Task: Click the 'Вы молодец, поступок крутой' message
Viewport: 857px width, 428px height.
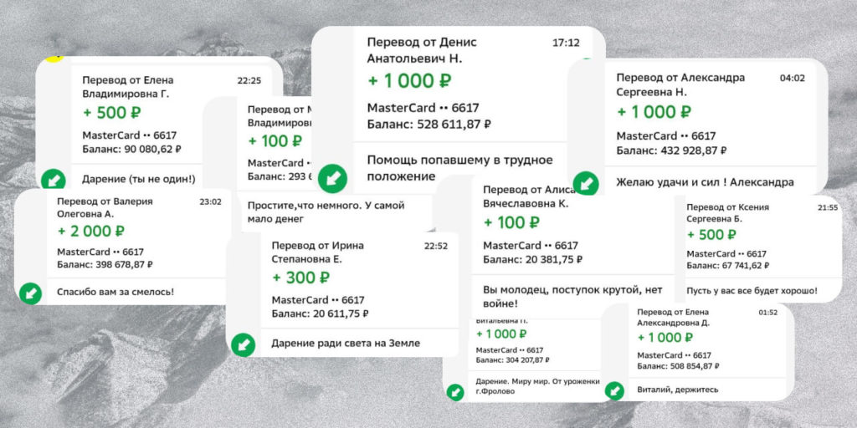Action: (572, 297)
